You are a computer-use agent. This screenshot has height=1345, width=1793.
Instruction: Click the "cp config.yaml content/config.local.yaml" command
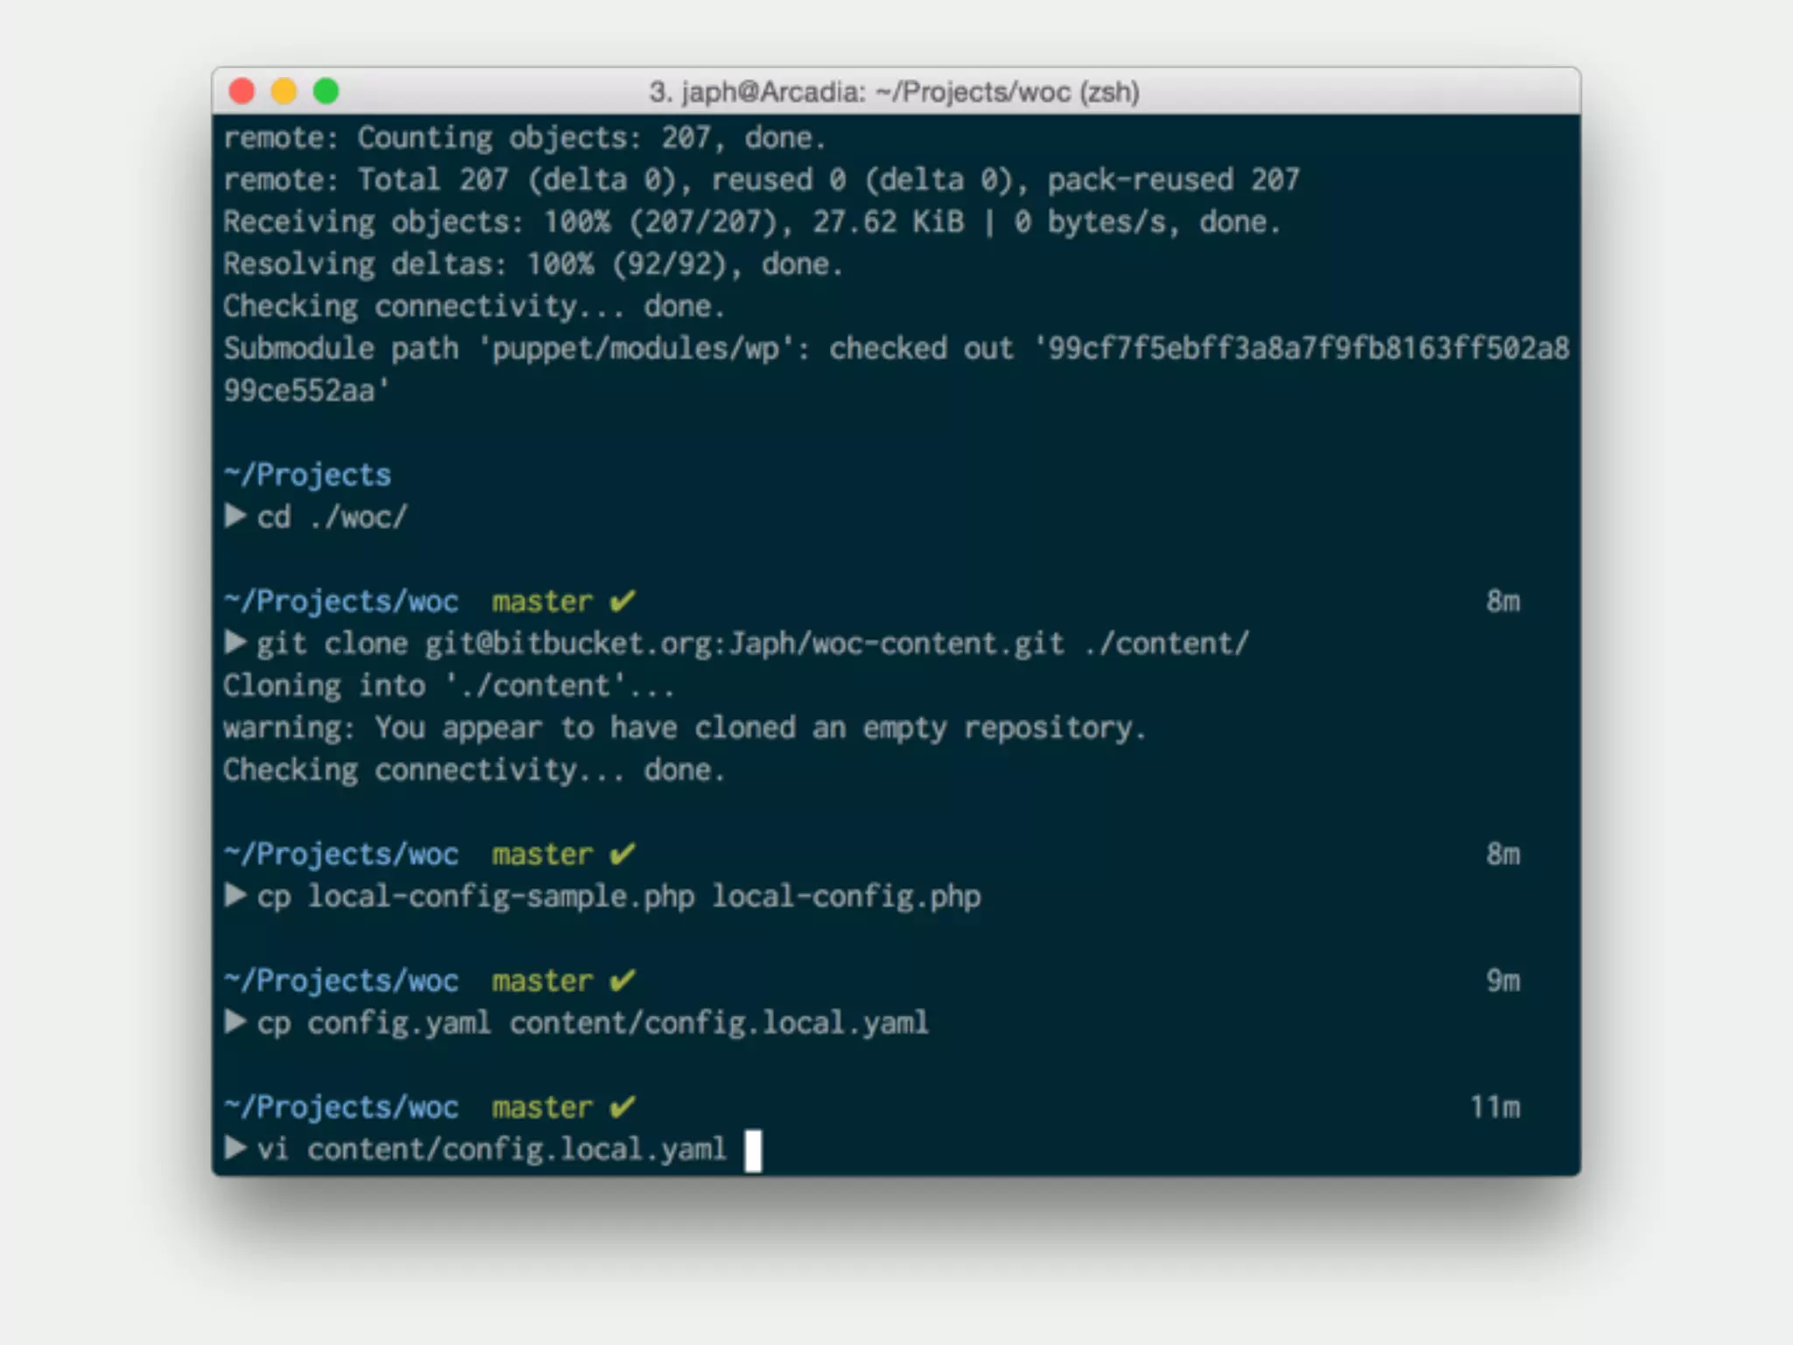click(x=593, y=1023)
